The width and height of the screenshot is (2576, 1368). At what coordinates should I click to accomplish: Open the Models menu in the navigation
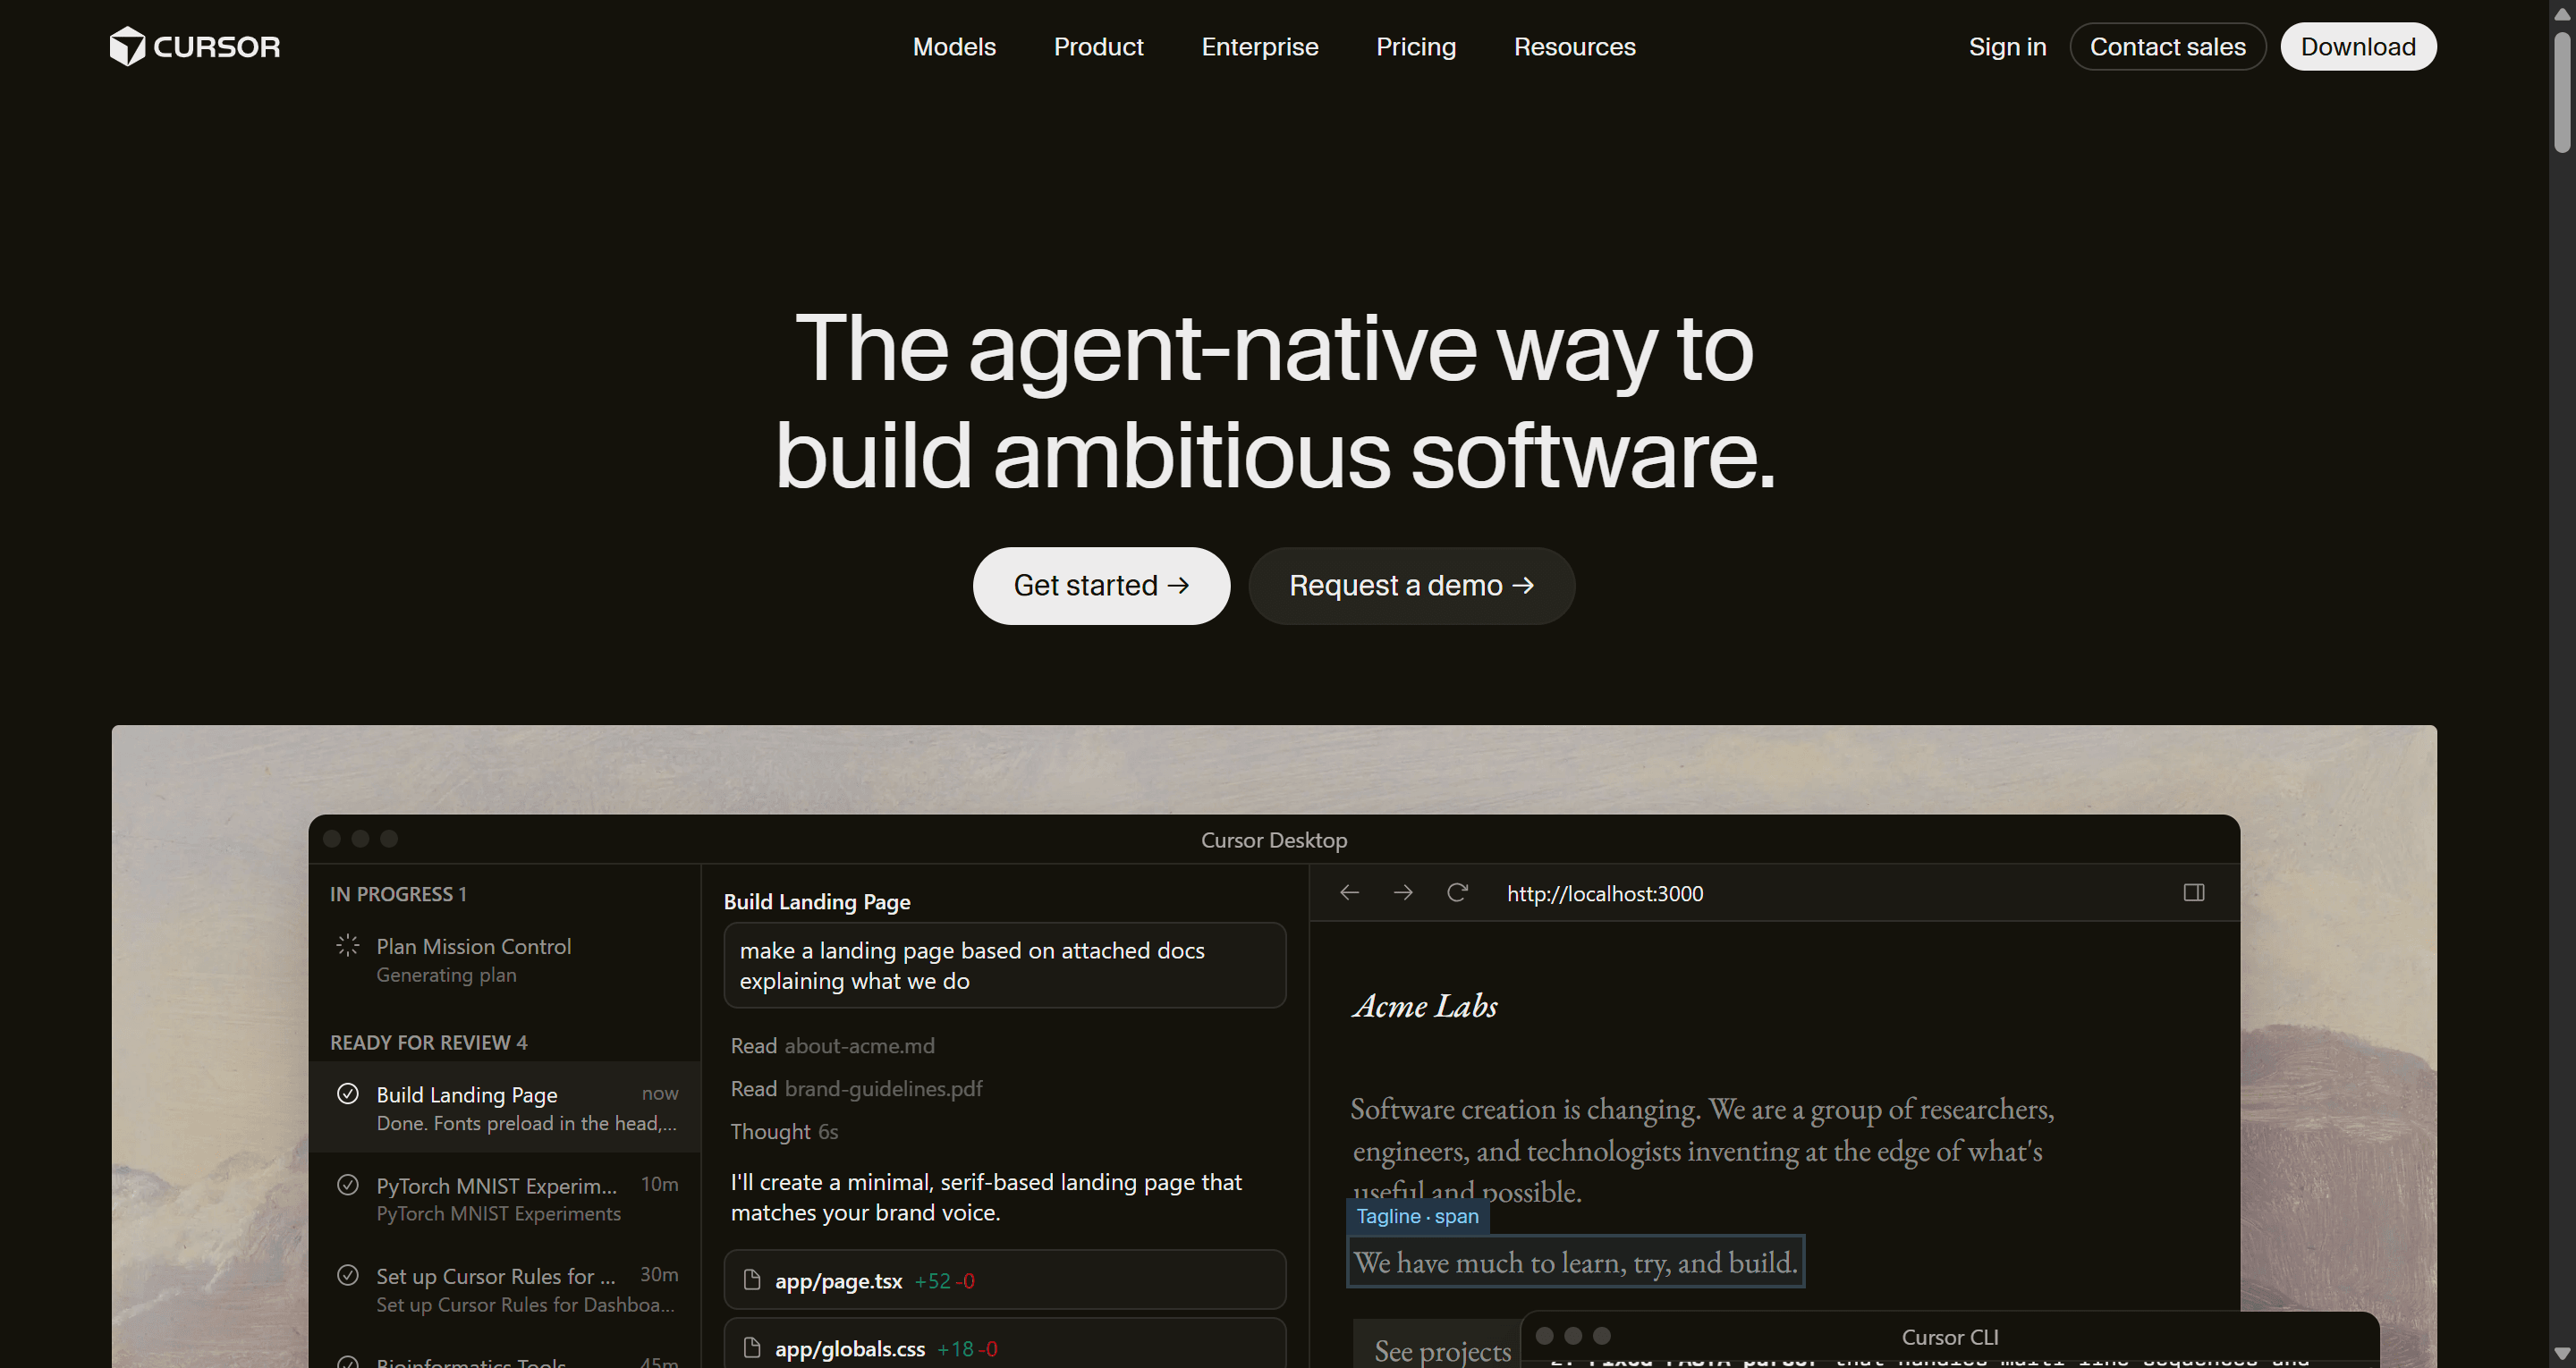[954, 47]
